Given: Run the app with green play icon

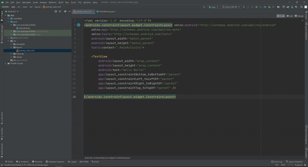Looking at the screenshot, I should 244,7.
